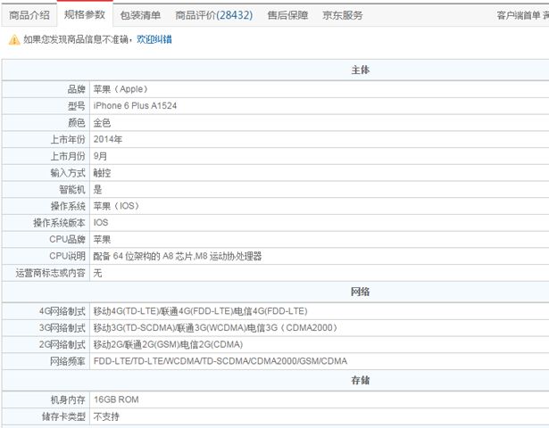Click the yellow warning triangle icon
549x428 pixels.
(14, 39)
